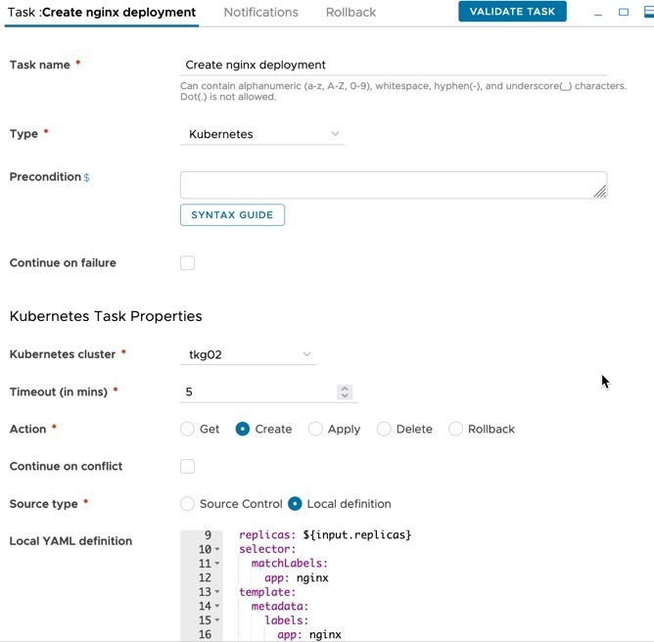Click the 'app: nginx' text on line 12
The width and height of the screenshot is (654, 642).
click(296, 577)
